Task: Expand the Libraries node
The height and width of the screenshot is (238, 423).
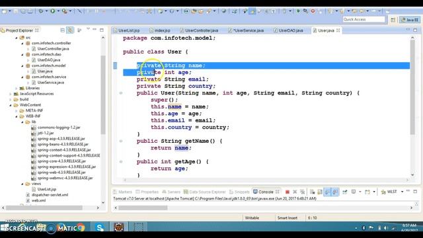Action: click(x=17, y=88)
